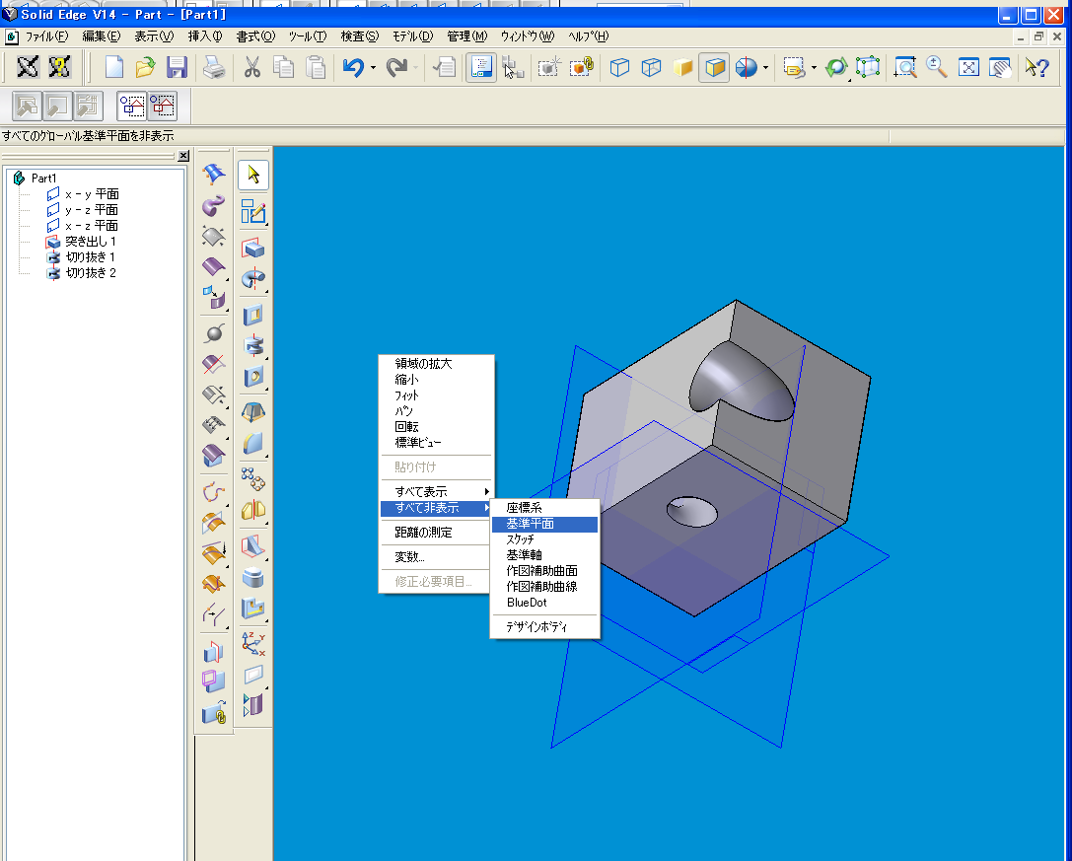Click the Copy icon
The height and width of the screenshot is (861, 1072).
[x=283, y=67]
